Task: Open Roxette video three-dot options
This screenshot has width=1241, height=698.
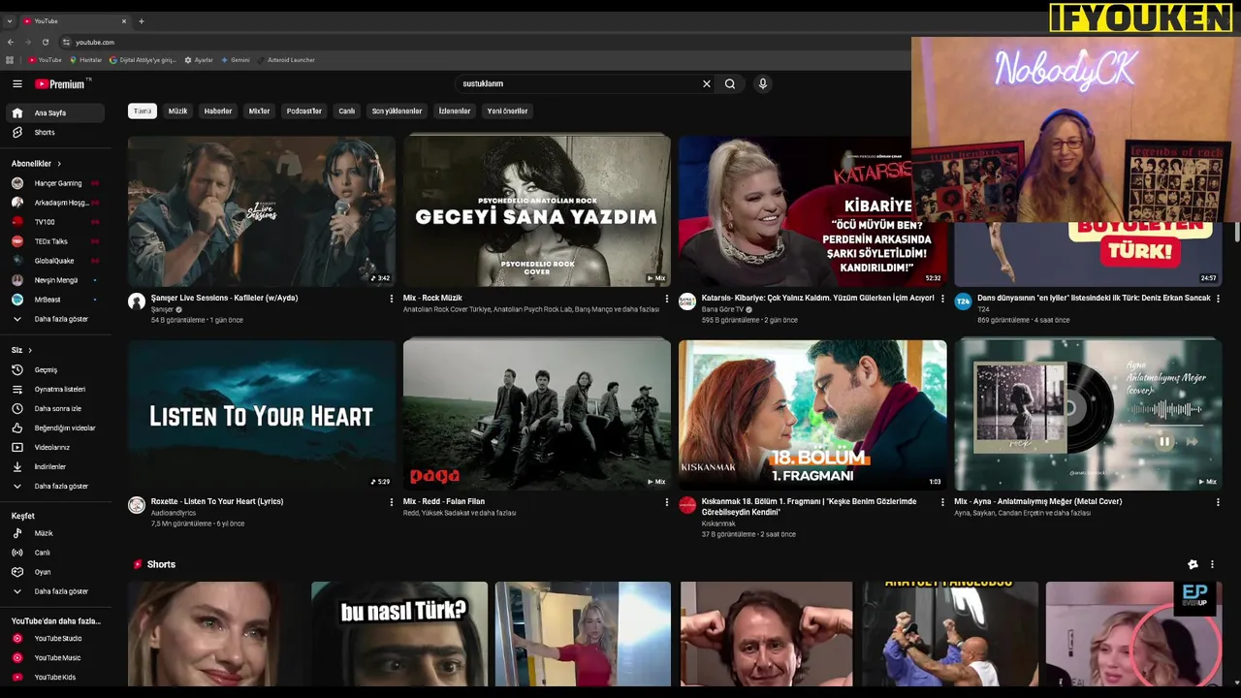Action: pos(392,502)
